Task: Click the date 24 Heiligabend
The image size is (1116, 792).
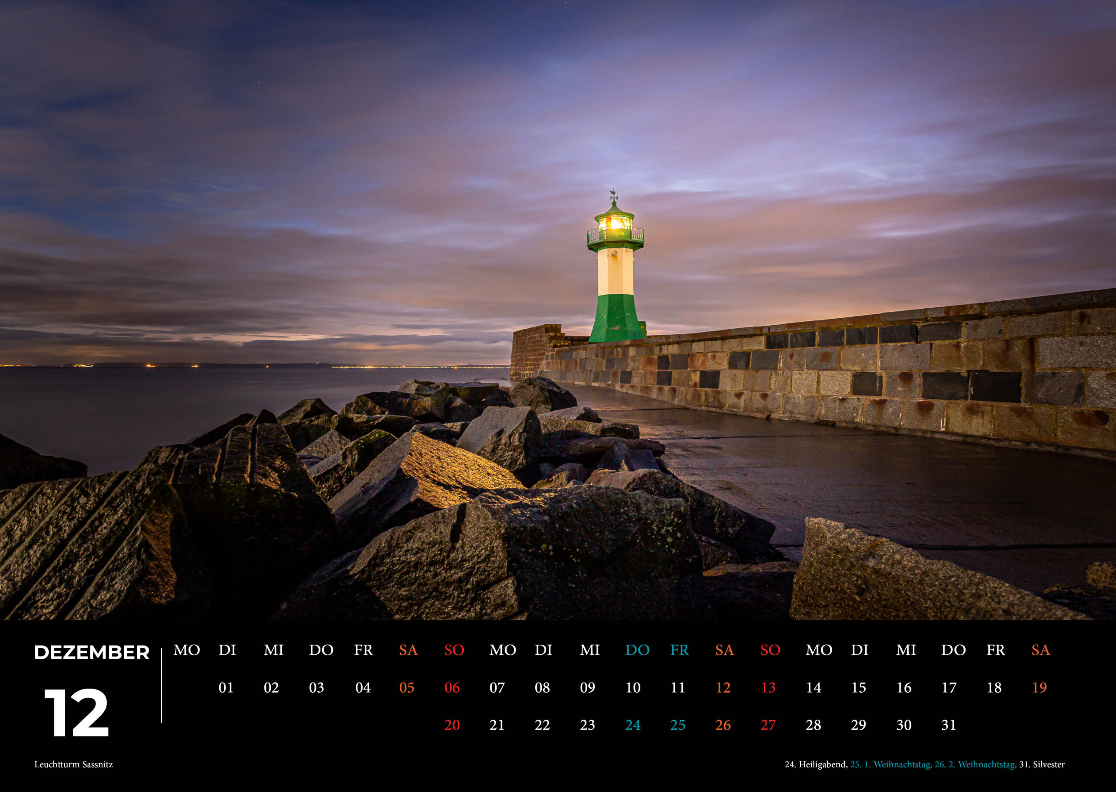Action: pyautogui.click(x=632, y=725)
